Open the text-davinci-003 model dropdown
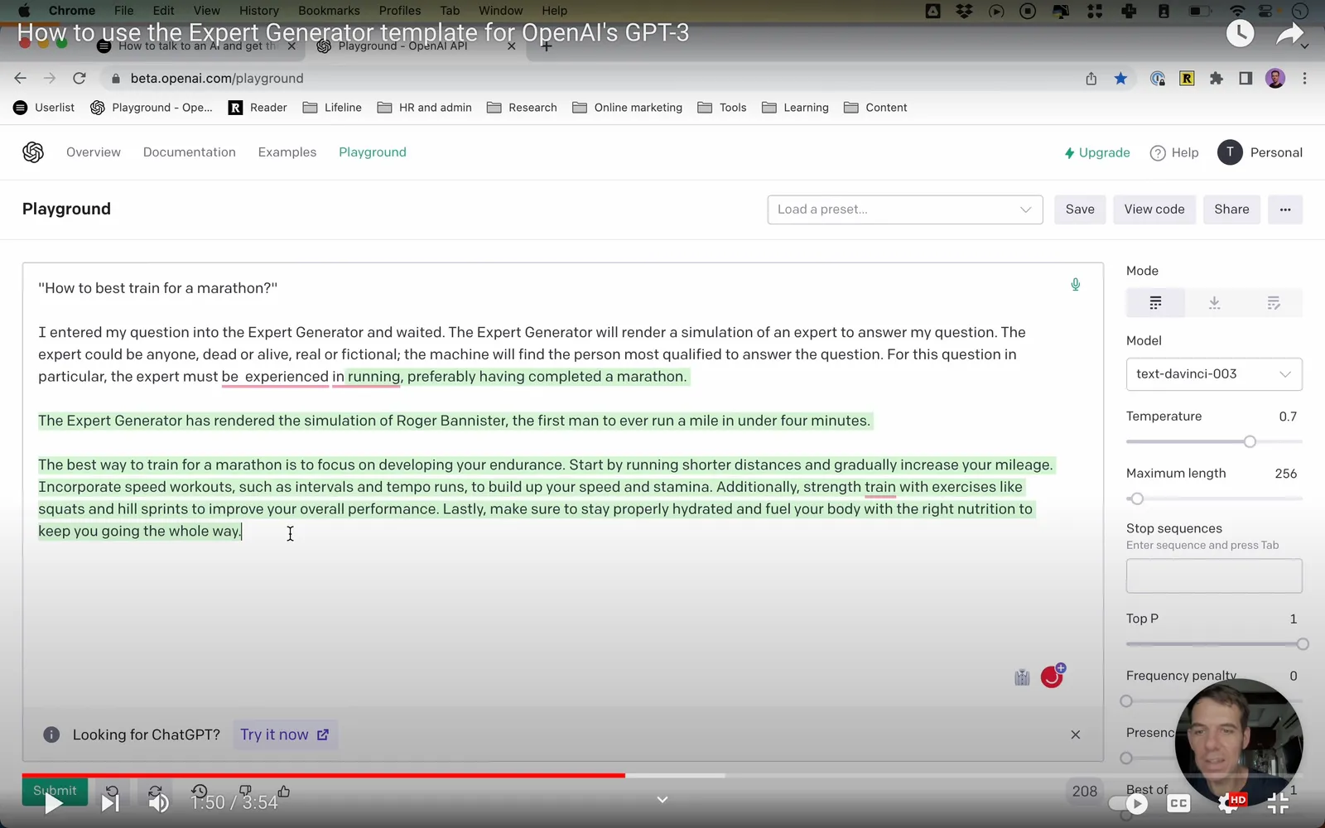This screenshot has width=1325, height=828. point(1214,374)
